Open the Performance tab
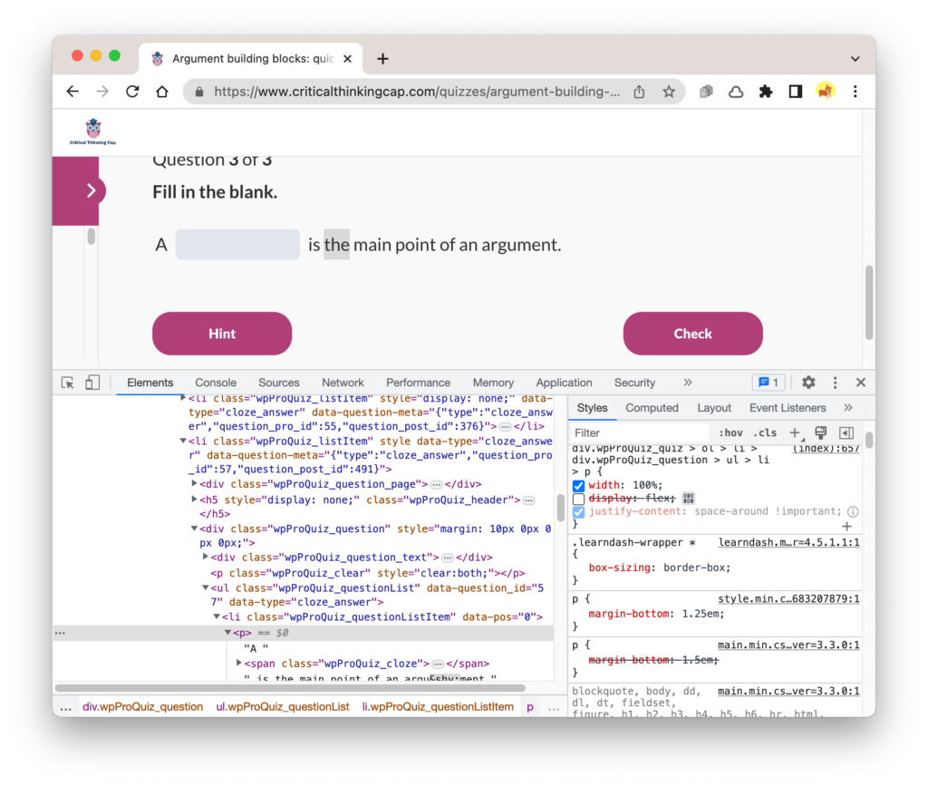This screenshot has height=786, width=928. click(x=419, y=383)
